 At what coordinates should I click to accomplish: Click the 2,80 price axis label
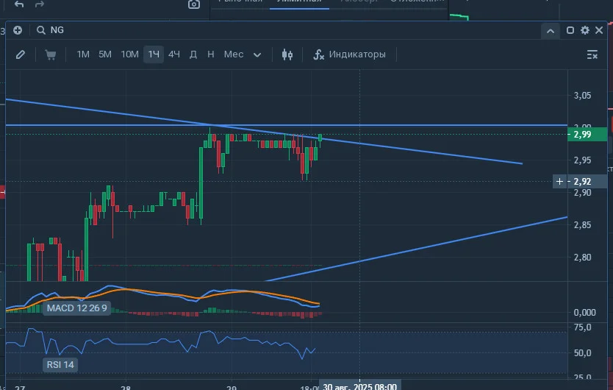pos(583,258)
